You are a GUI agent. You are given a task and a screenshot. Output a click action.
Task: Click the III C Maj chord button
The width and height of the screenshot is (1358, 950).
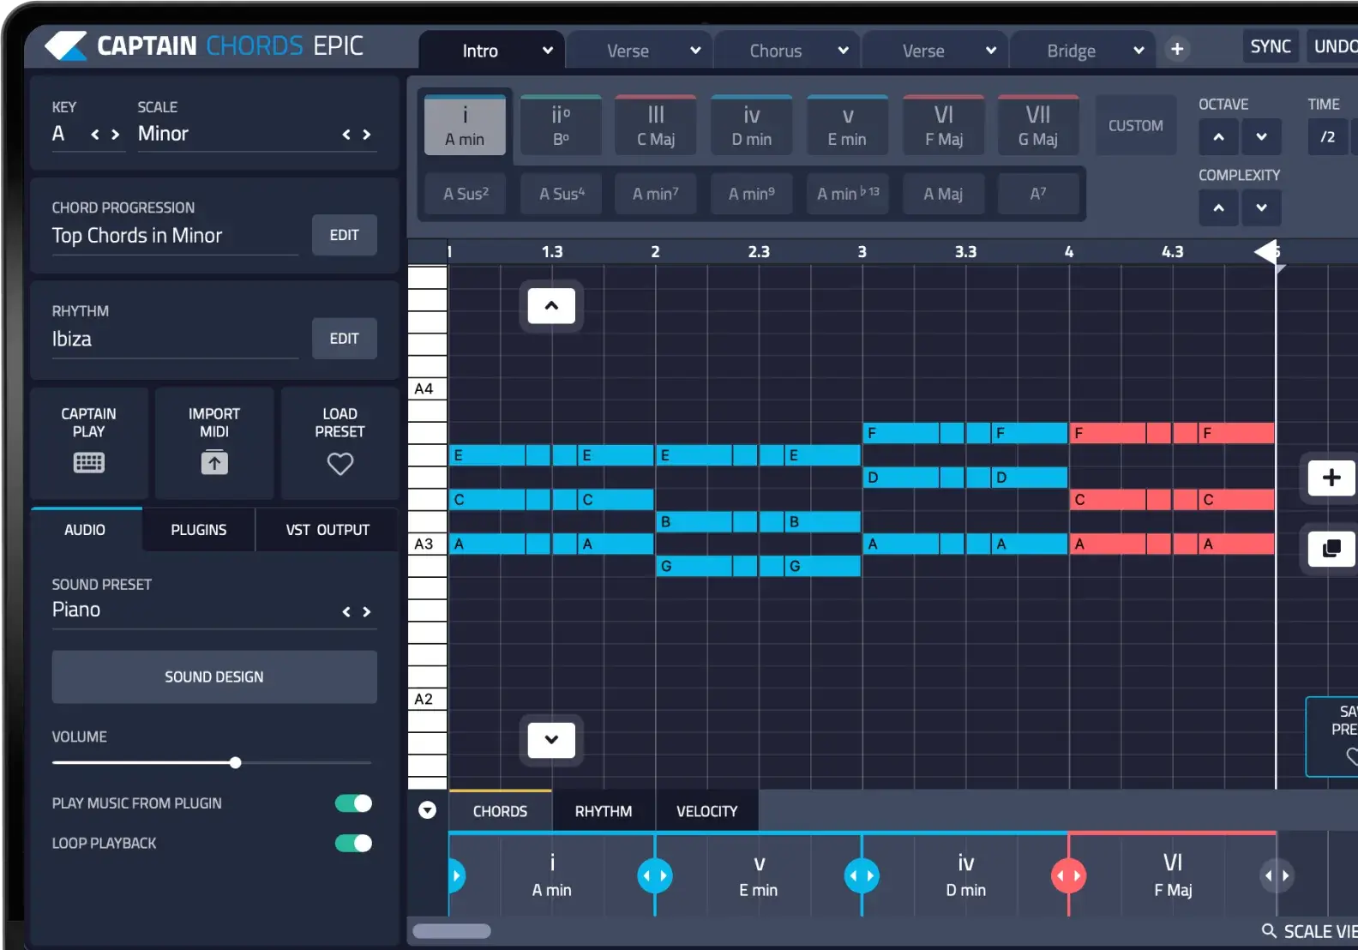(x=656, y=125)
